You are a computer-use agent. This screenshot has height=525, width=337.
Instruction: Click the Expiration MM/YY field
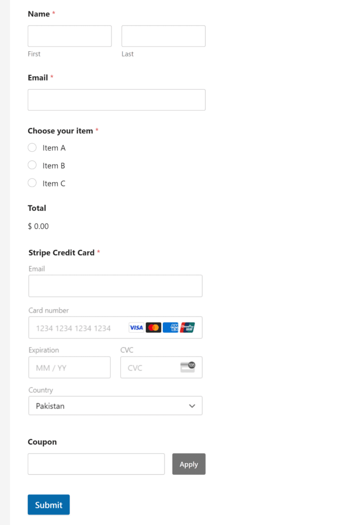(x=69, y=367)
